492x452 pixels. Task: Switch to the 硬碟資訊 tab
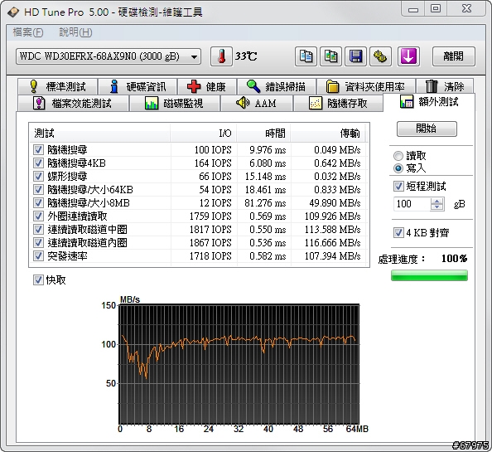137,86
